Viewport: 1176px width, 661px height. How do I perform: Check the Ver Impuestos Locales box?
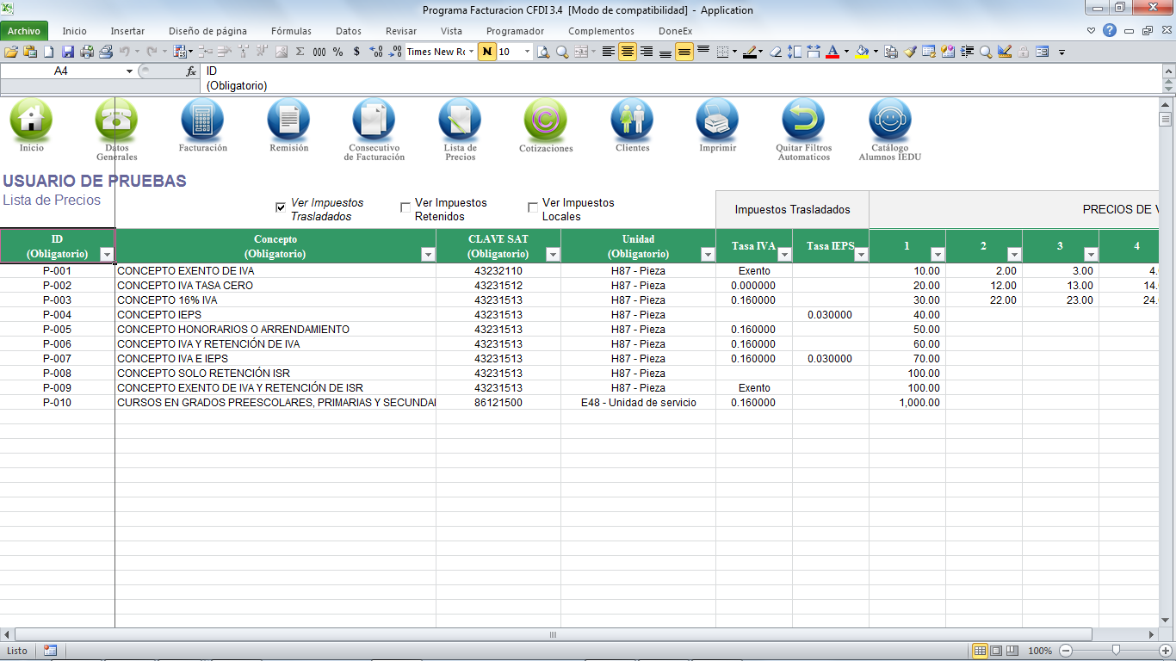coord(533,207)
